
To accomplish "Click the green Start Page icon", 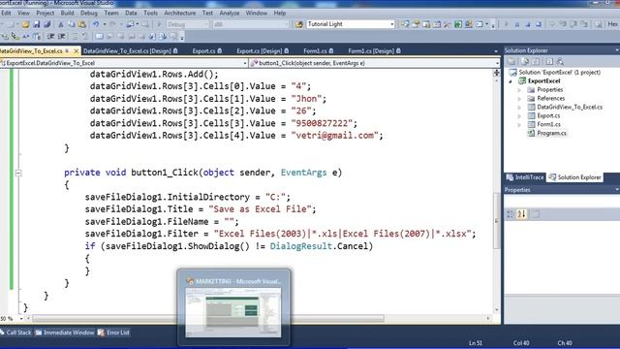I will 458,24.
